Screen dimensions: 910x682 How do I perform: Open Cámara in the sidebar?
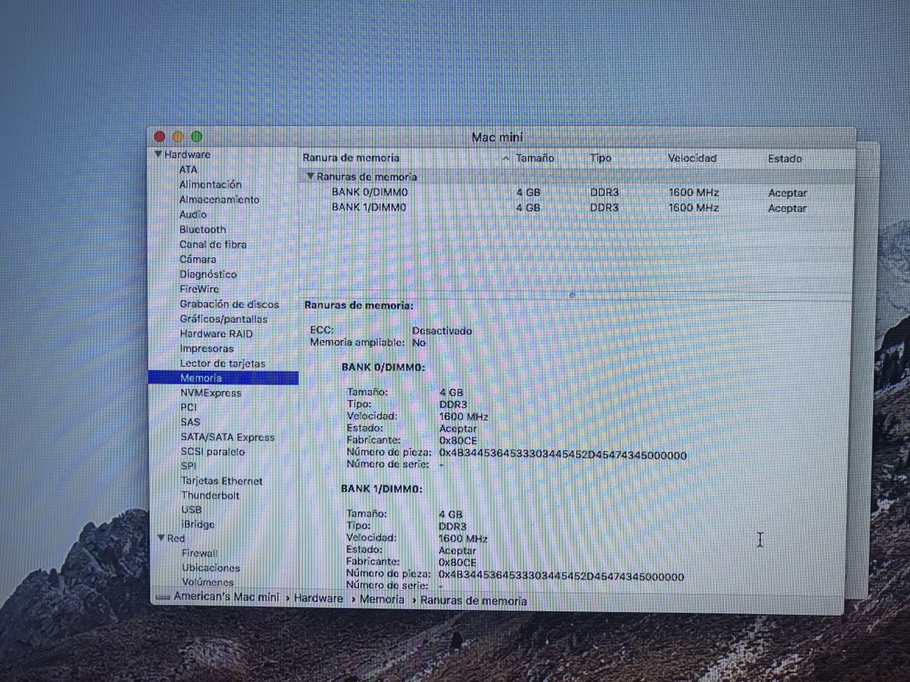[x=197, y=260]
